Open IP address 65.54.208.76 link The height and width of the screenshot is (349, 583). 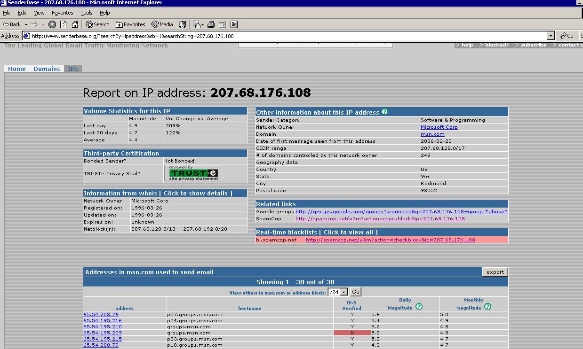point(101,314)
